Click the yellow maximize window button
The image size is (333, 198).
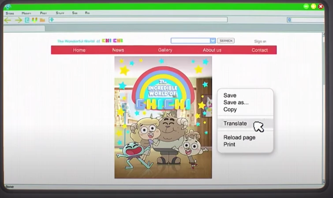314,6
